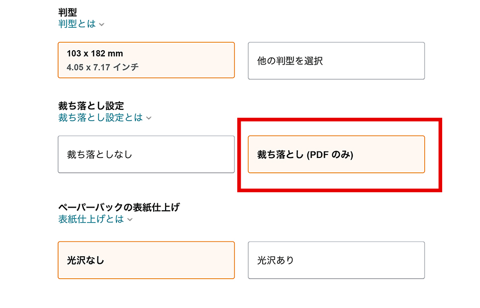480x308 pixels.
Task: Open 他の判型を選択 to pick another size
Action: (x=336, y=61)
